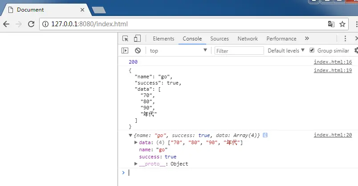Switch to the Elements tab
This screenshot has width=358, height=186.
tap(163, 39)
